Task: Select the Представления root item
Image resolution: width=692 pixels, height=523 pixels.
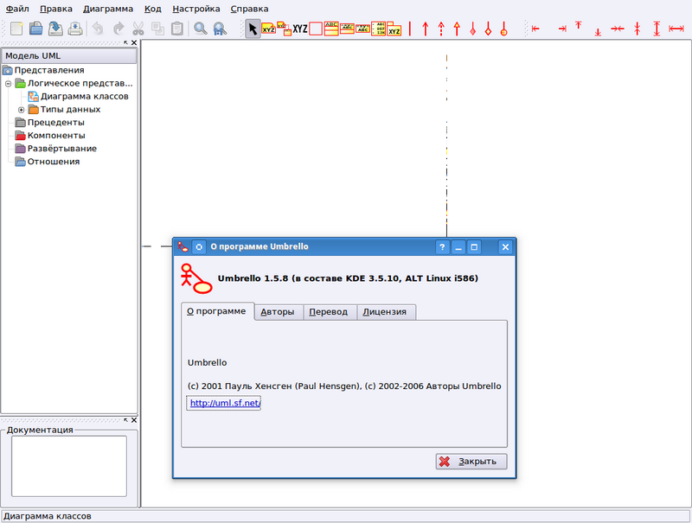Action: [x=43, y=70]
